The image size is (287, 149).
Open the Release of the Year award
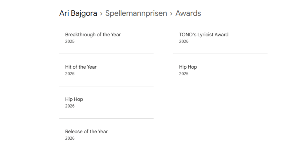pos(86,132)
